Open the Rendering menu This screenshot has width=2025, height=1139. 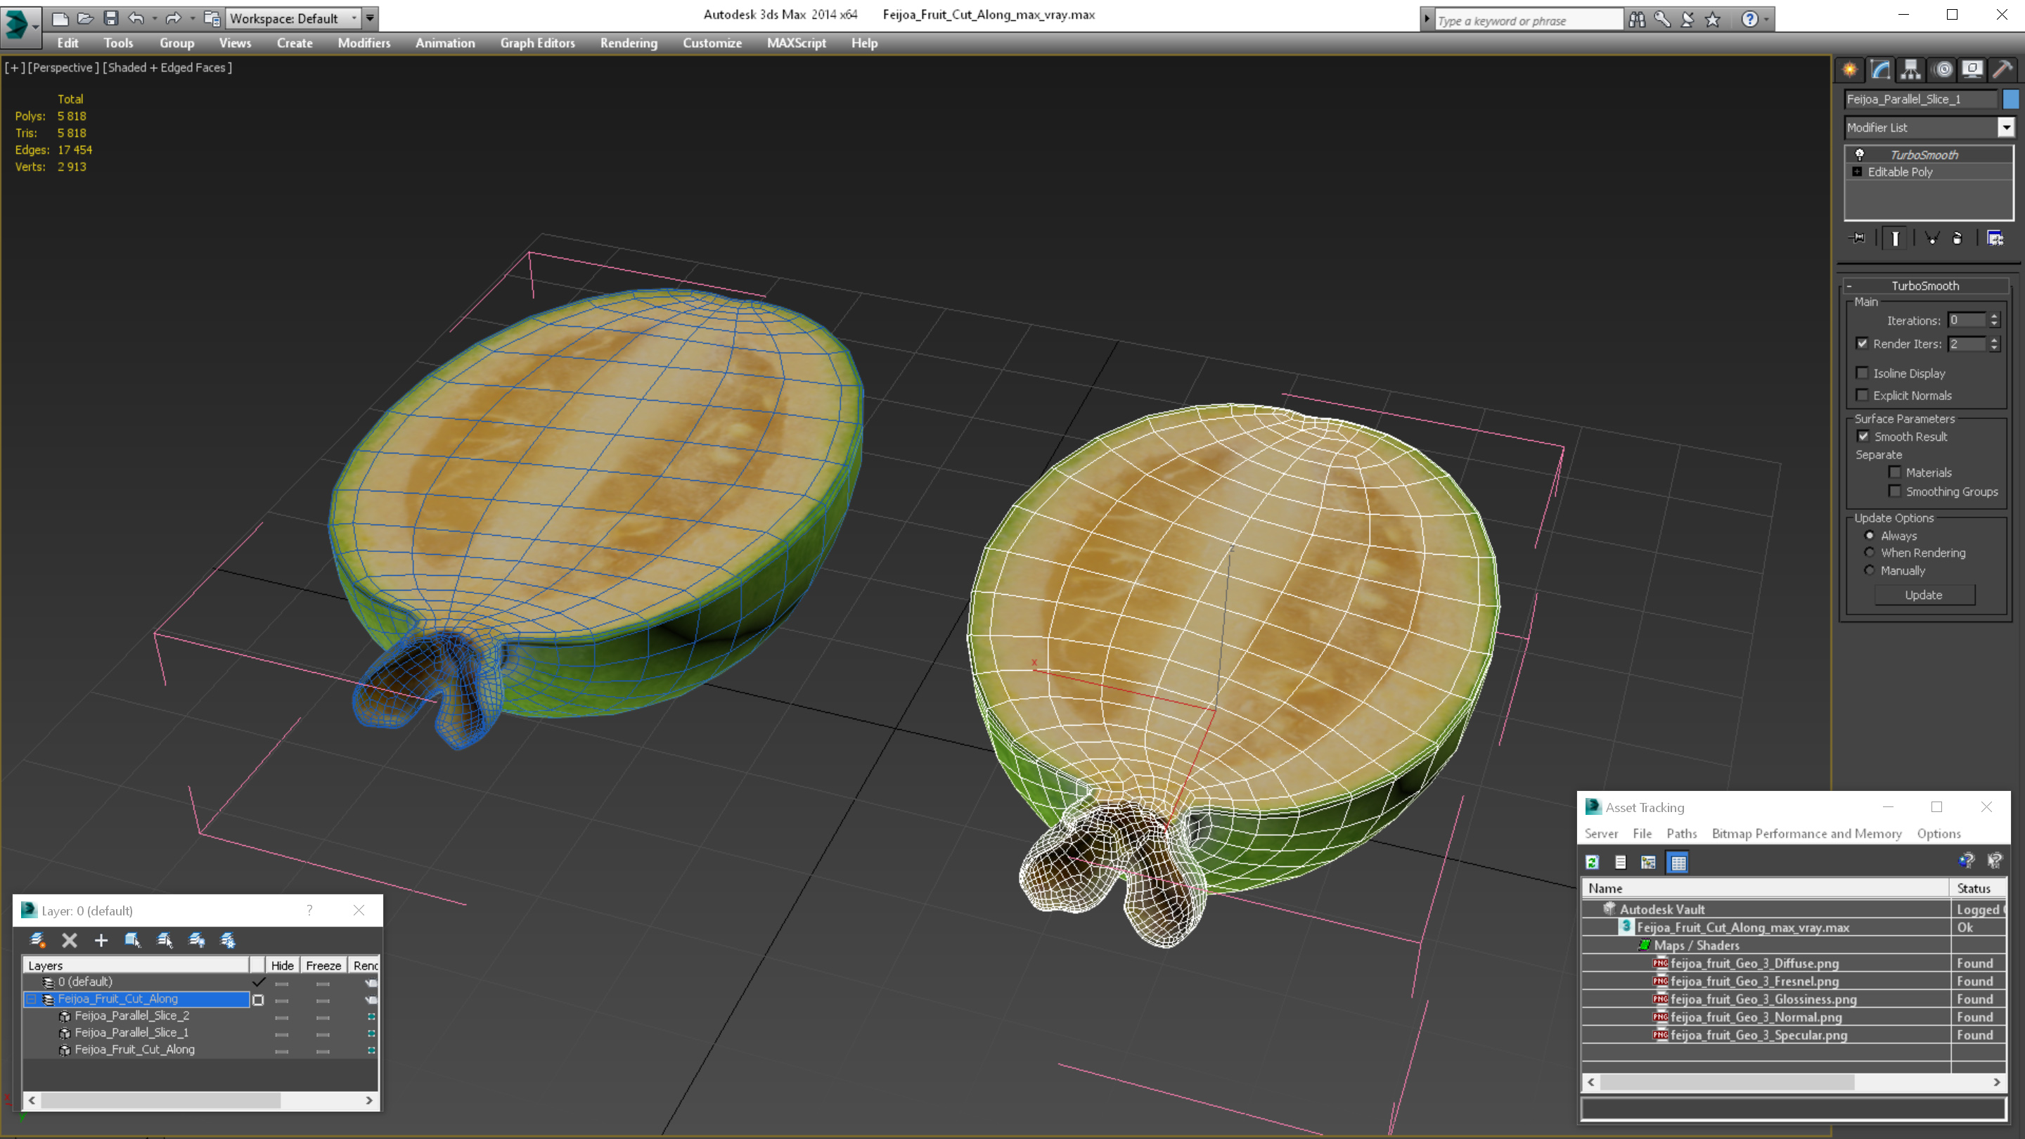pos(628,43)
